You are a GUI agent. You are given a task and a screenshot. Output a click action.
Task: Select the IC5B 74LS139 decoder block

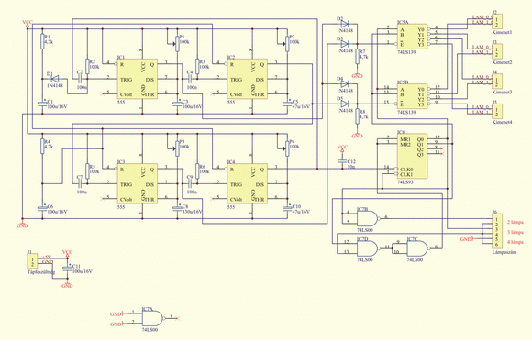[412, 96]
